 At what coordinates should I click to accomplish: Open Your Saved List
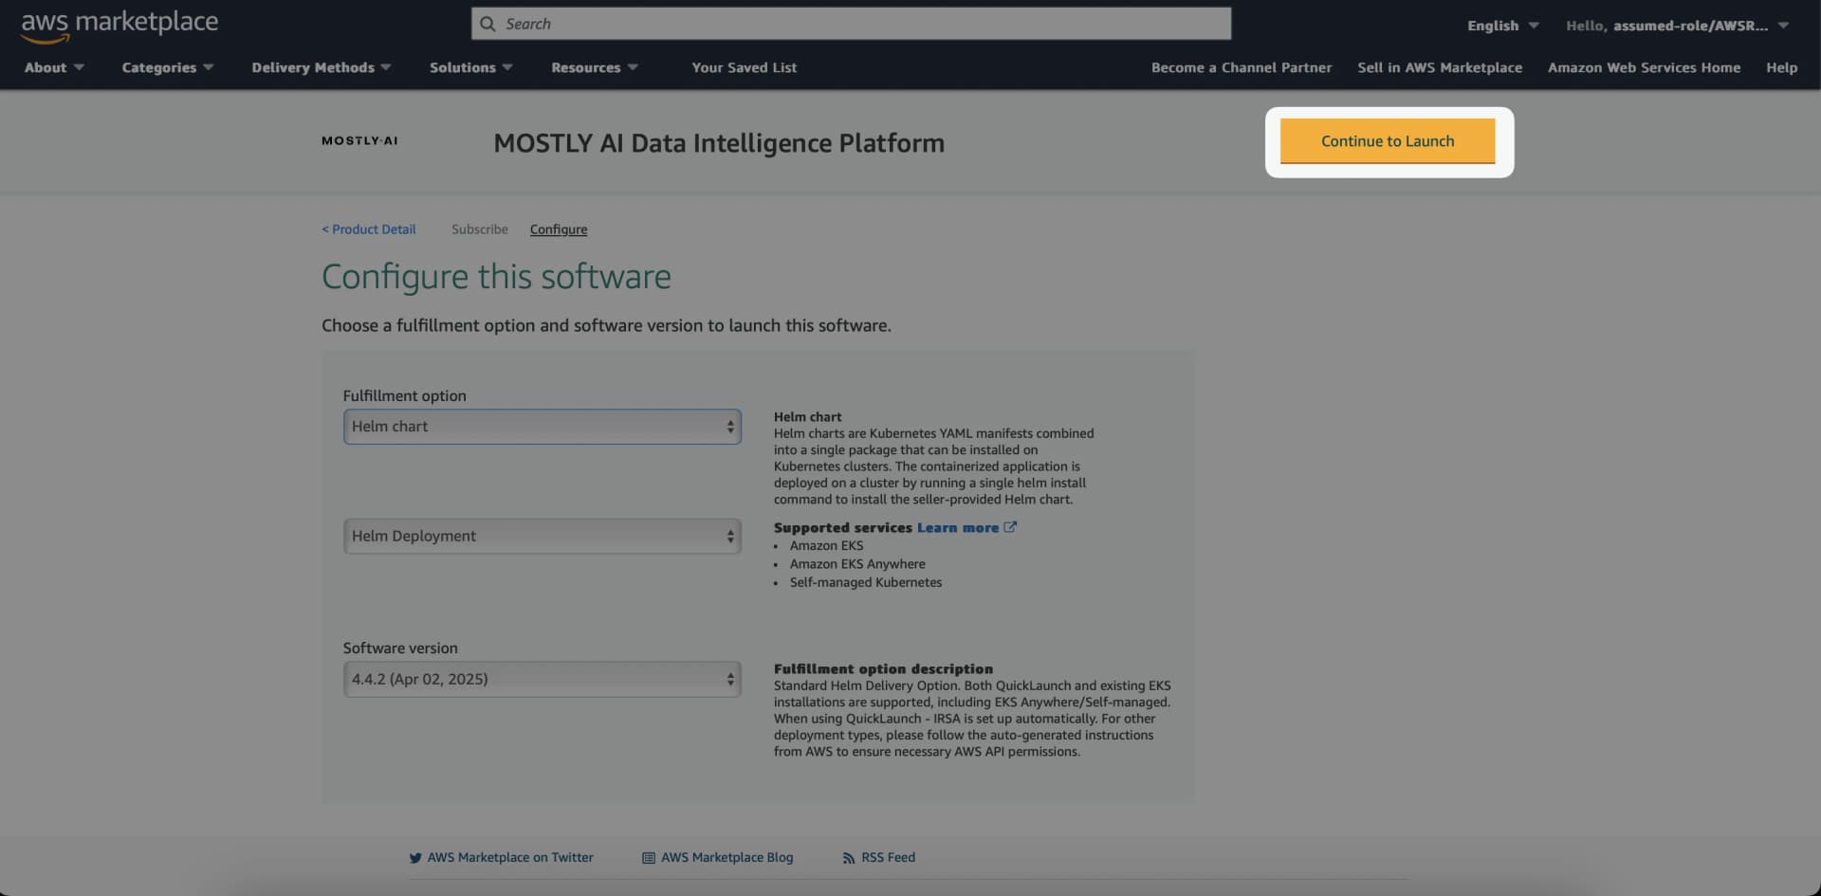[745, 67]
